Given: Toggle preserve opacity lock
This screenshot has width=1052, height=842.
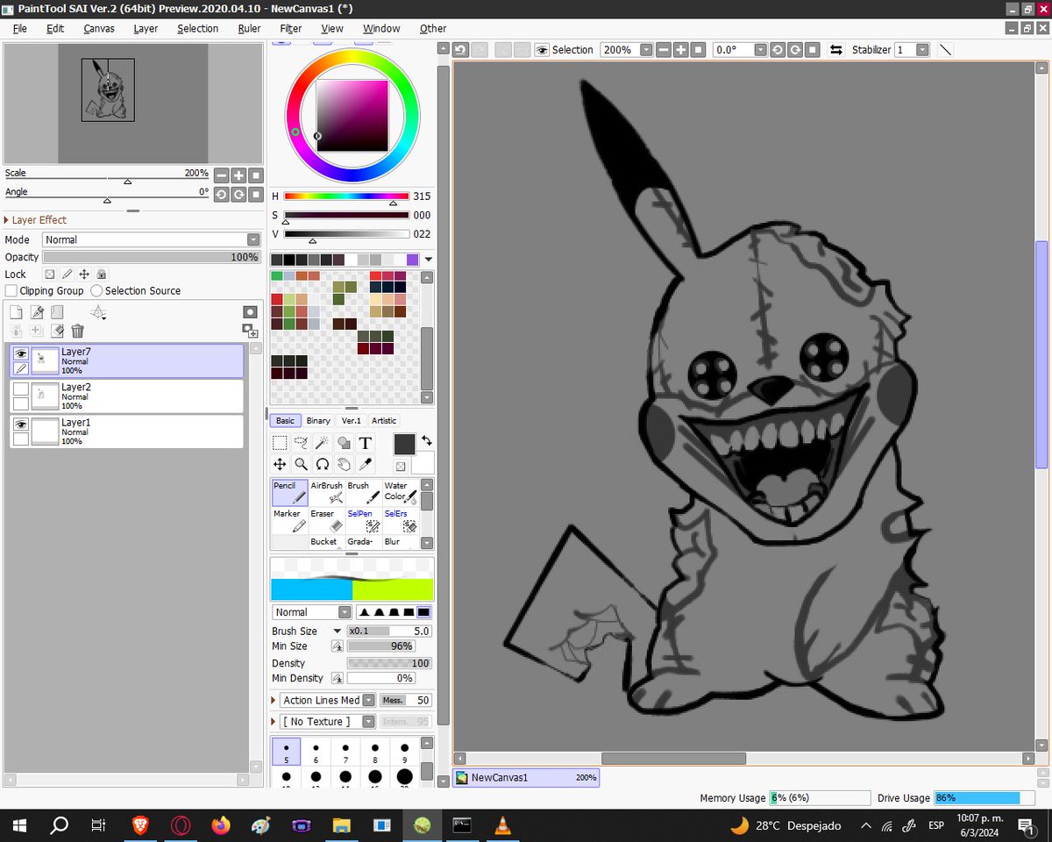Looking at the screenshot, I should pyautogui.click(x=50, y=275).
